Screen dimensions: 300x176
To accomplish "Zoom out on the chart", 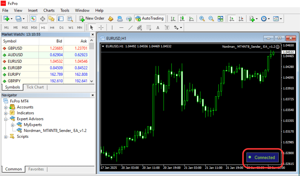I will [211, 18].
